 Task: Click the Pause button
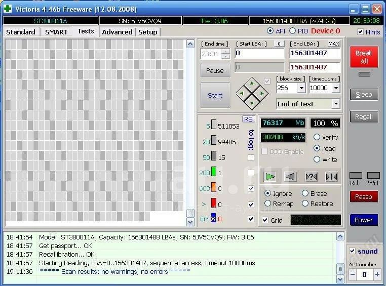click(215, 70)
